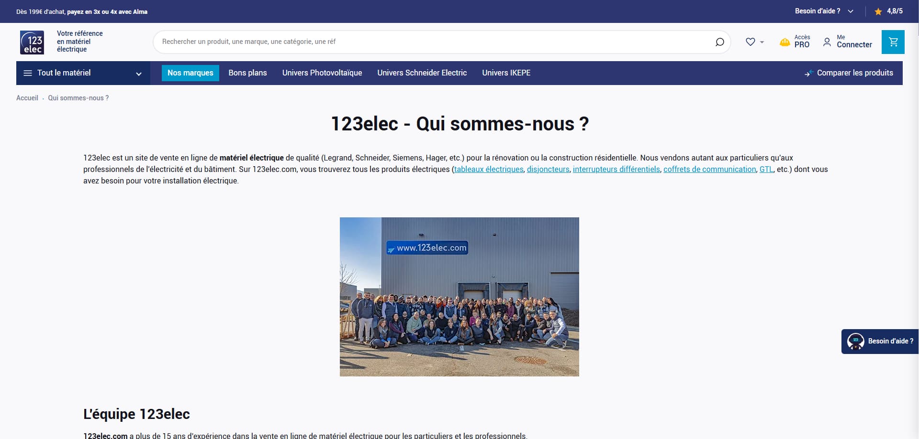Open Univers Schneider Electric
Viewport: 919px width, 439px height.
[x=422, y=73]
